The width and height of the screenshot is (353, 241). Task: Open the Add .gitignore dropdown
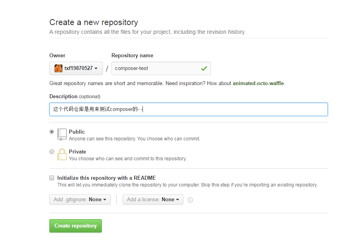80,200
